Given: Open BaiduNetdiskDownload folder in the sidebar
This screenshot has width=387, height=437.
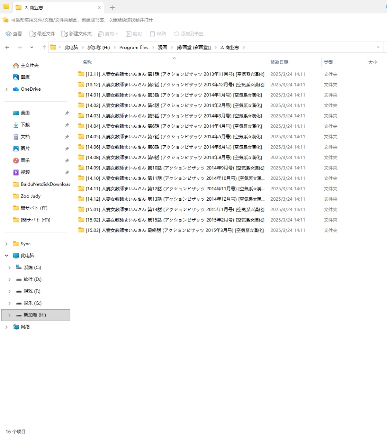Looking at the screenshot, I should [41, 184].
